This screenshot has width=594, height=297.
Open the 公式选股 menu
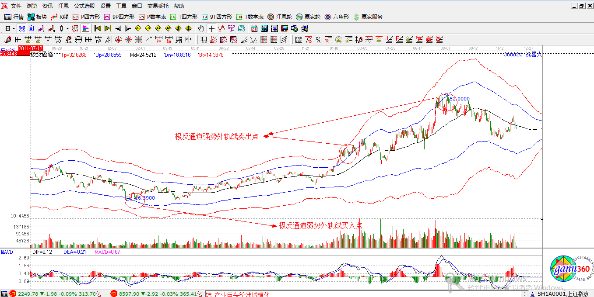(x=84, y=6)
